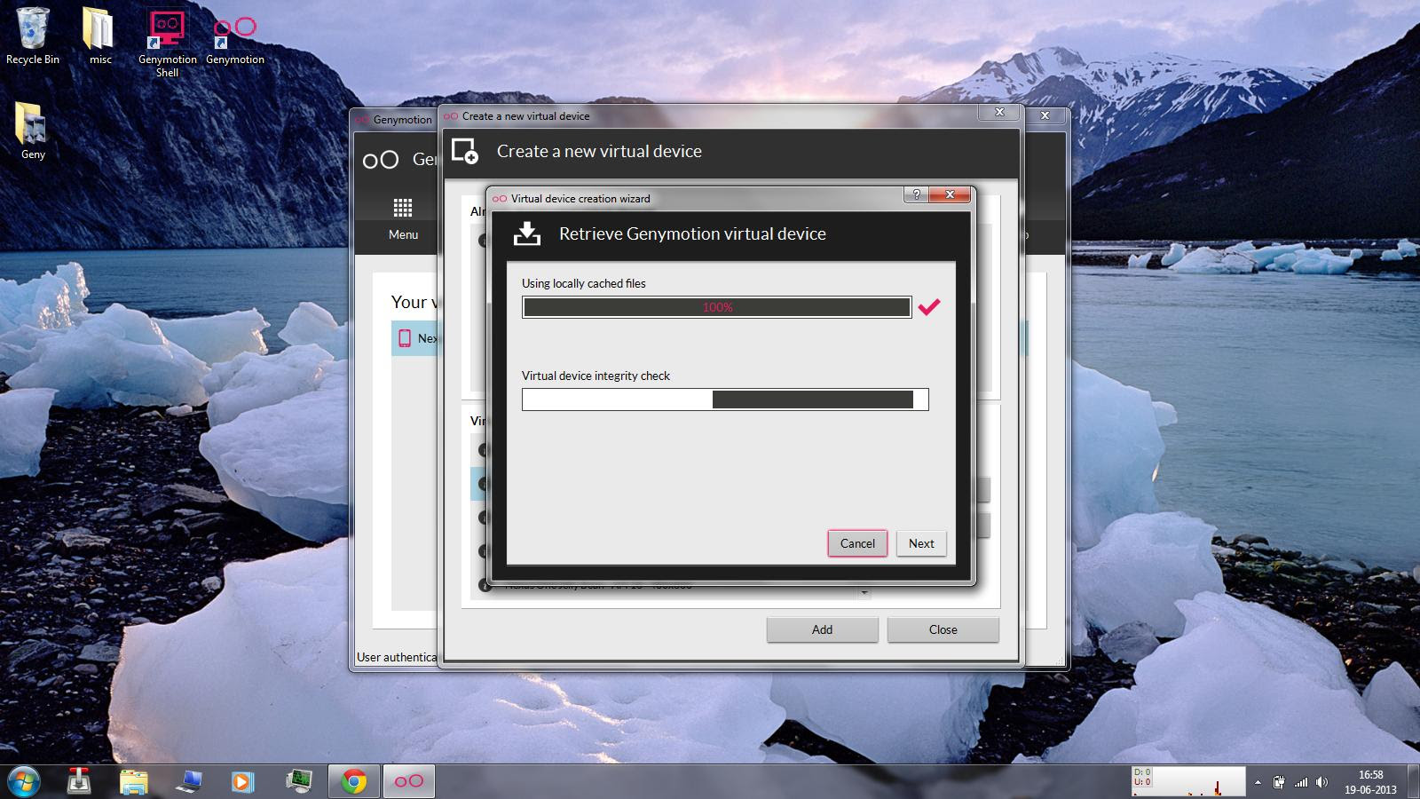The height and width of the screenshot is (799, 1420).
Task: Click the pink checkmark beside cached files bar
Action: coord(929,307)
